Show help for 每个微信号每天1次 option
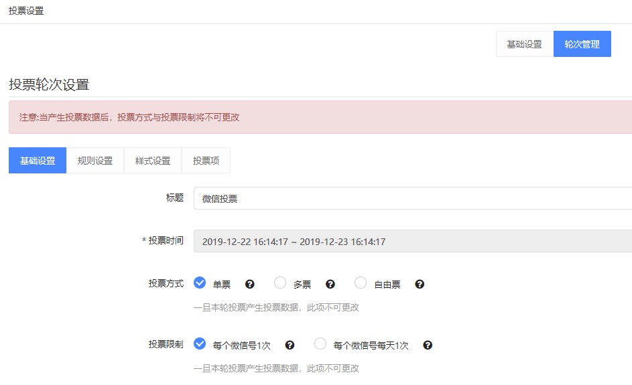The height and width of the screenshot is (385, 632). [428, 345]
